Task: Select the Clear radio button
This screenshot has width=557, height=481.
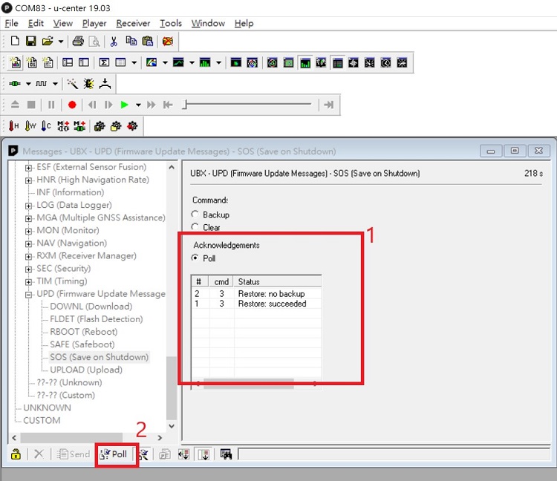Action: 195,227
